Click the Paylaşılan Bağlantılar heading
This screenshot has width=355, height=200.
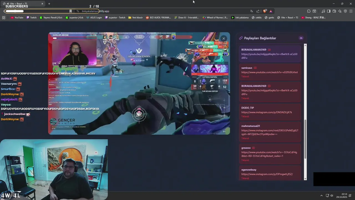[260, 38]
